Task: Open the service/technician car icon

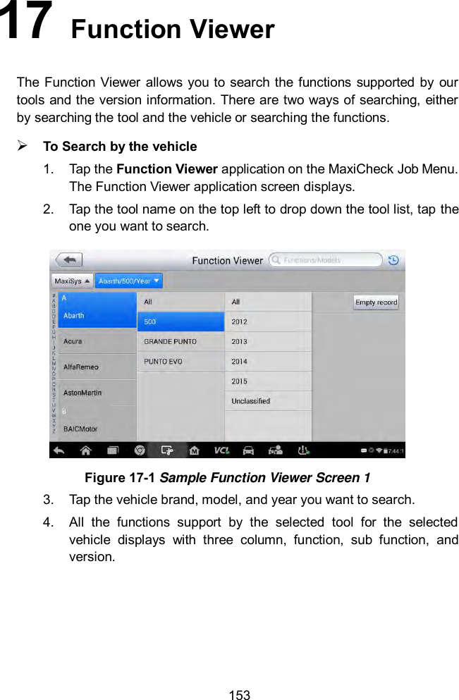Action: click(276, 450)
